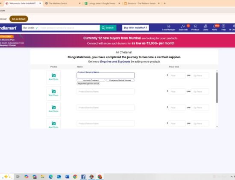Click the Set as default button
The image size is (235, 180).
(x=19, y=19)
